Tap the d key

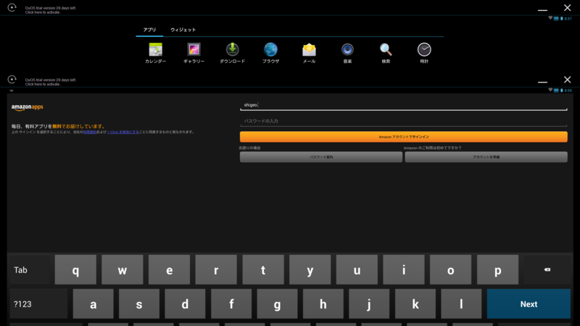coord(185,304)
